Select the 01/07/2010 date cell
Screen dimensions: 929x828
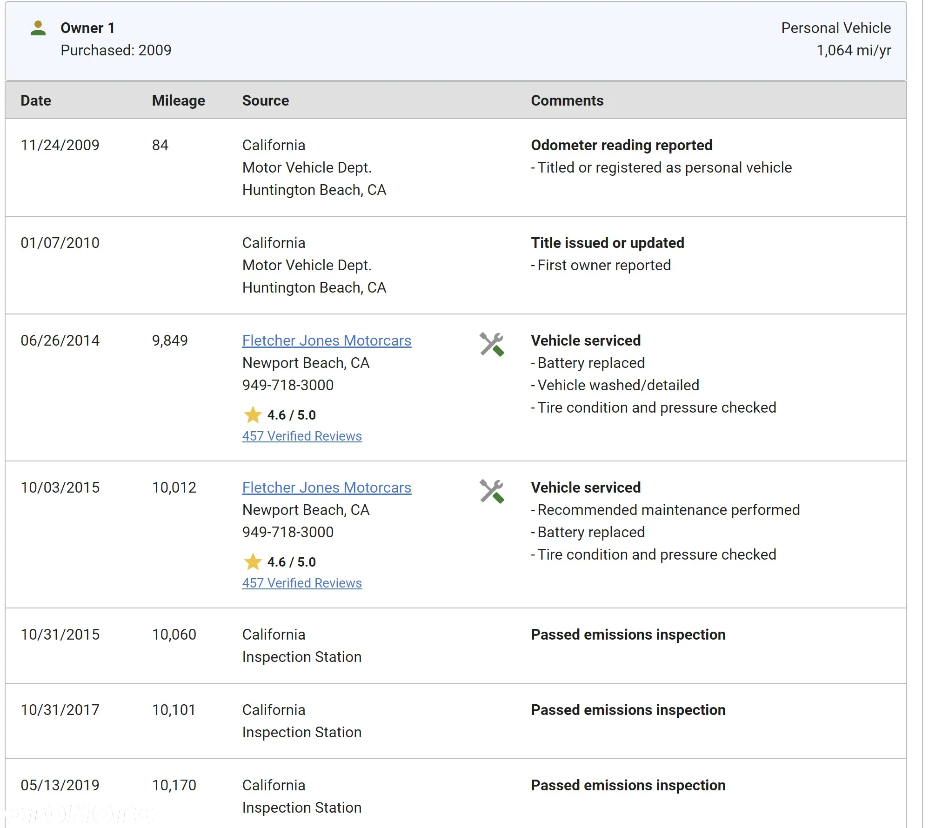[x=60, y=243]
